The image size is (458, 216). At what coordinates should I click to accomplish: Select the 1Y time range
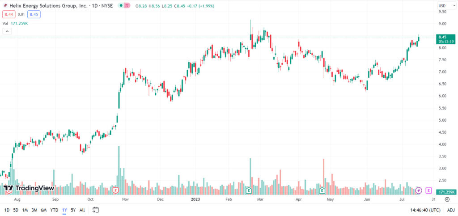[x=64, y=210]
